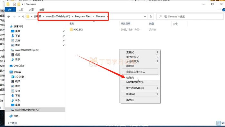Click the Back navigation arrow
Image resolution: width=225 pixels, height=127 pixels.
9,17
